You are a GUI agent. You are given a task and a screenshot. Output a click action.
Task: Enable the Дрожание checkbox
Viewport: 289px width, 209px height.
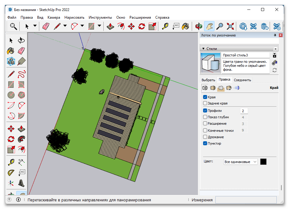[x=205, y=137]
